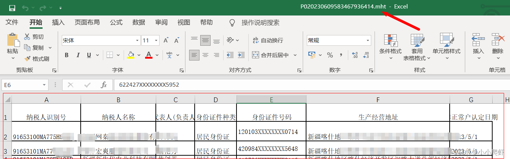Viewport: 510px width, 159px height.
Task: Click the Save icon in title bar
Action: (12, 8)
